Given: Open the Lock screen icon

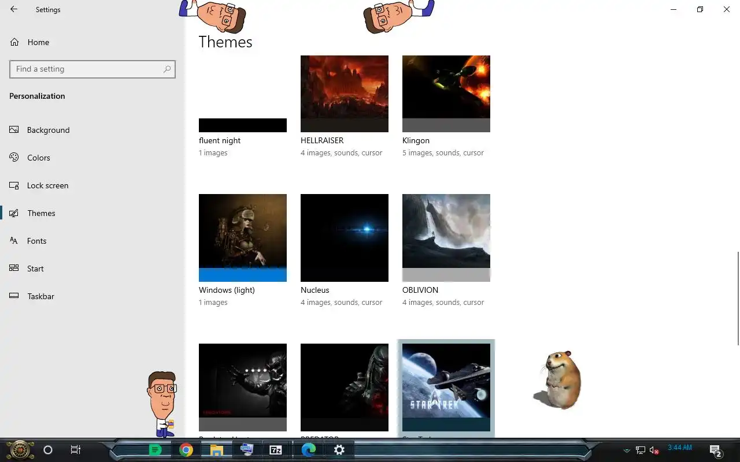Looking at the screenshot, I should (x=14, y=185).
